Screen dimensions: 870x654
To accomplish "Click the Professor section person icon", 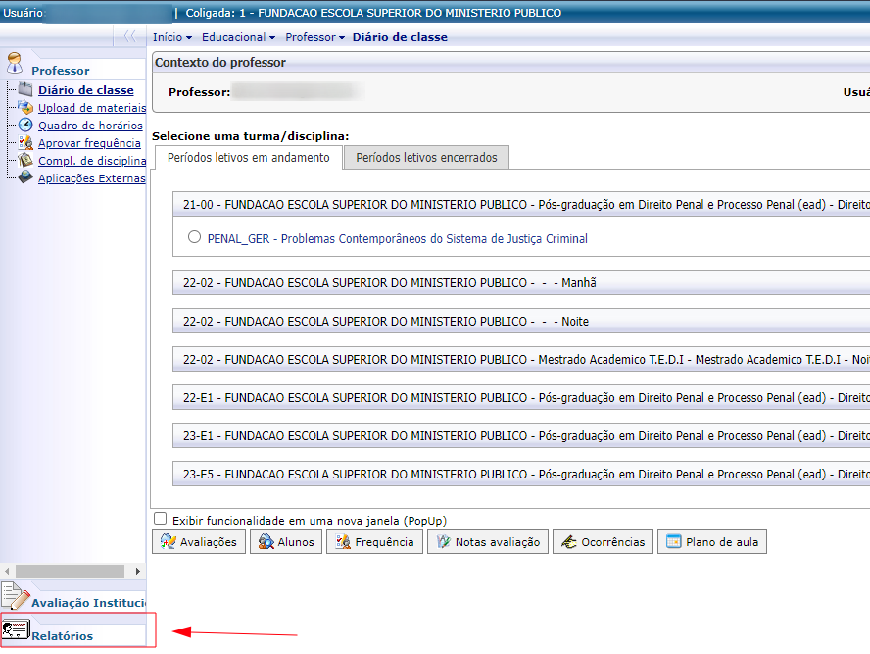I will [x=15, y=64].
